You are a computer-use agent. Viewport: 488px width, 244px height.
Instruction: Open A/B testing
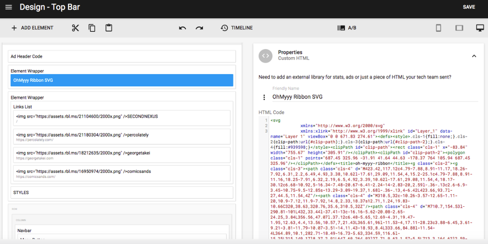click(347, 28)
